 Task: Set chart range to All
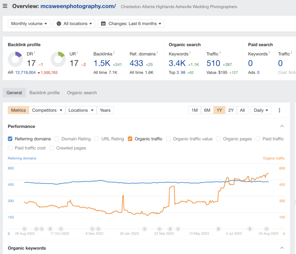point(243,110)
